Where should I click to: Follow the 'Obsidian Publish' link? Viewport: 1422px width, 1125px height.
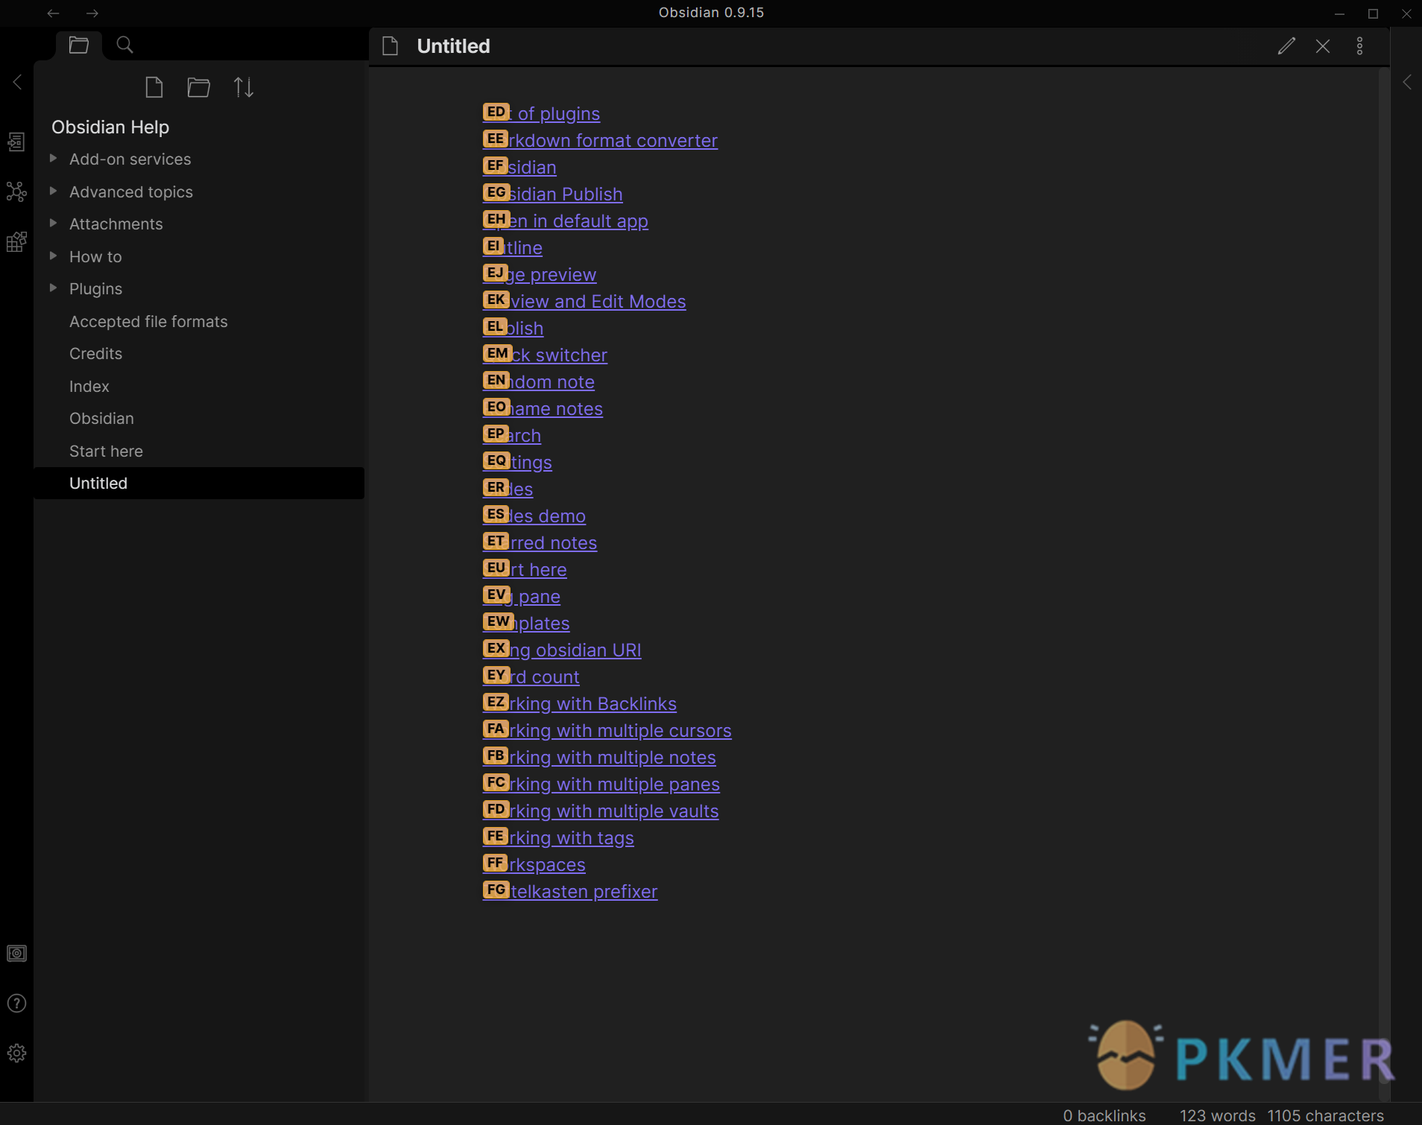552,194
